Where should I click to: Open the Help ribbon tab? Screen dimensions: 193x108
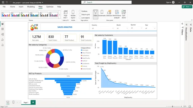(x=59, y=7)
